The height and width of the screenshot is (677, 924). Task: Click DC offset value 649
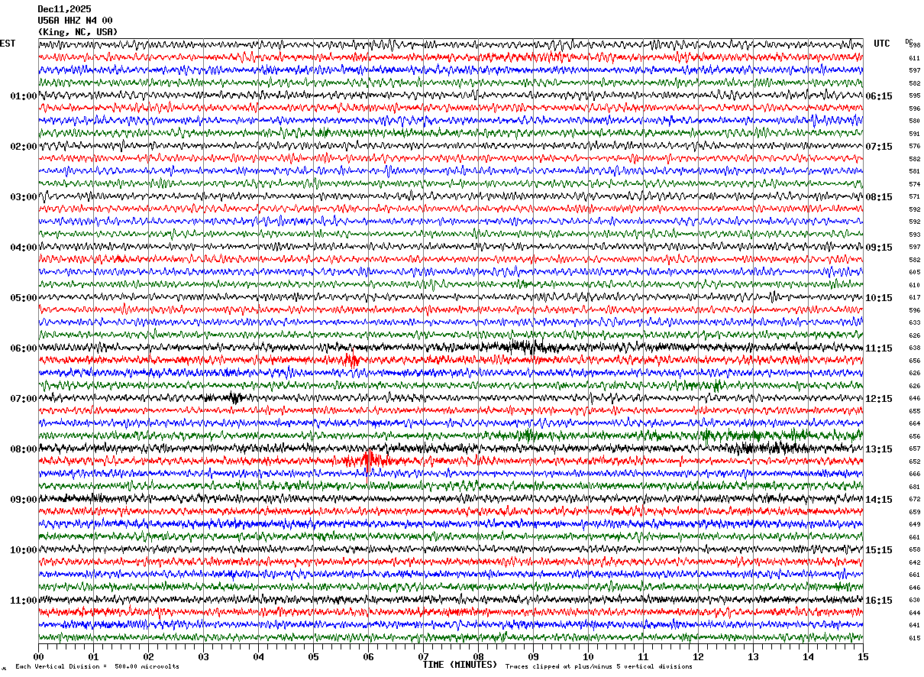click(914, 525)
